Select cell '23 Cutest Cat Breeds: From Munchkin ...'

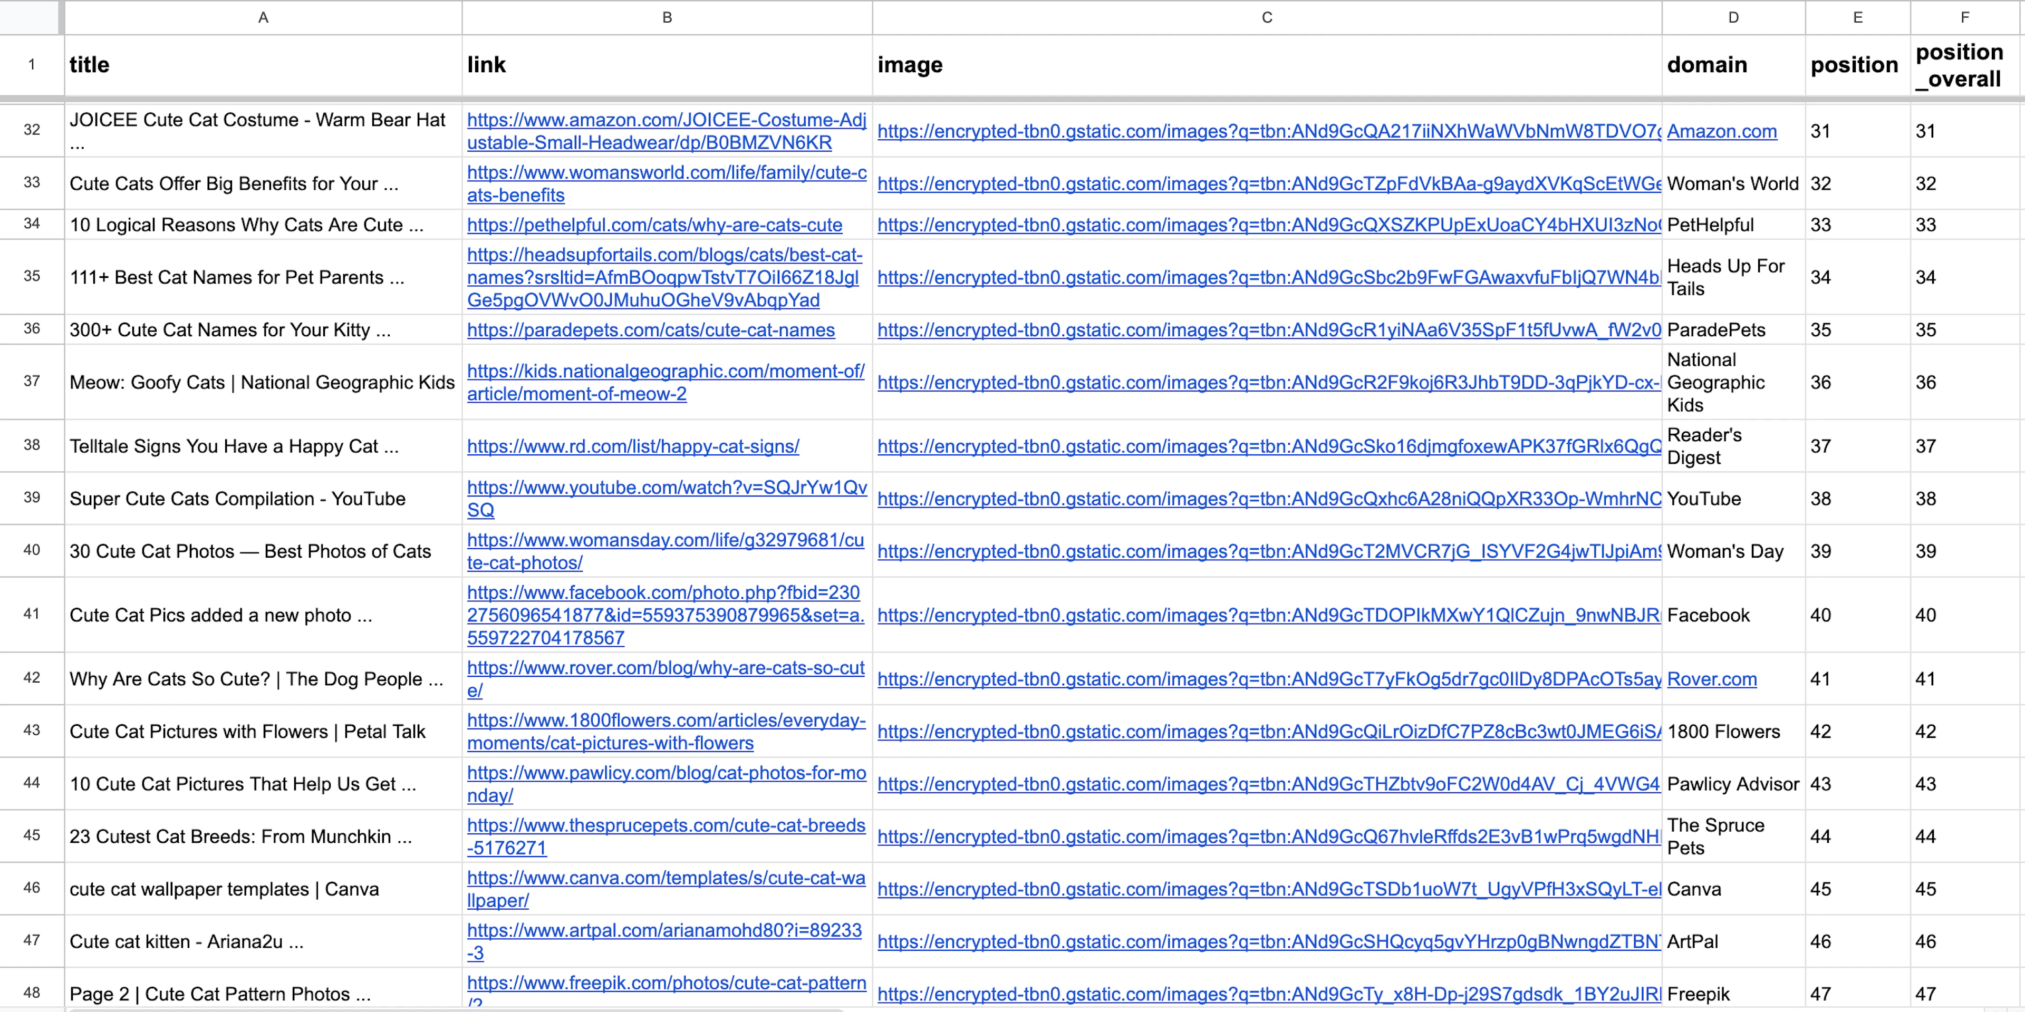point(263,836)
